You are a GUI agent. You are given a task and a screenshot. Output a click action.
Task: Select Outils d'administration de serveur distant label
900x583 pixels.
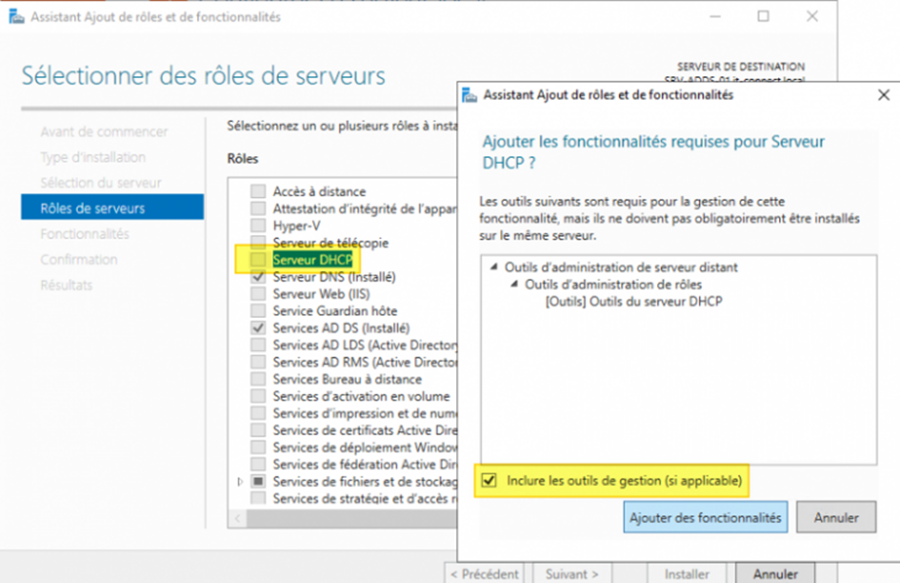(x=621, y=267)
